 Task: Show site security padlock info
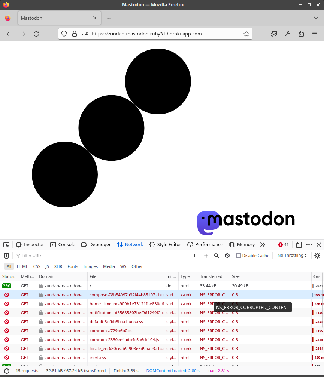tap(75, 34)
